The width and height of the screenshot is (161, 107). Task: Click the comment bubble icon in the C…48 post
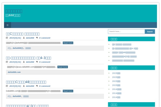coord(37,86)
